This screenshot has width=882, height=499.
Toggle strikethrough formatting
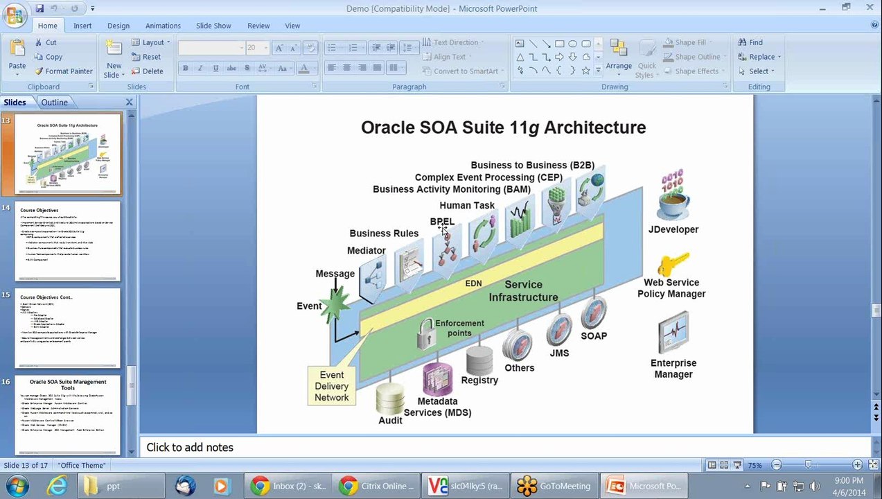231,68
